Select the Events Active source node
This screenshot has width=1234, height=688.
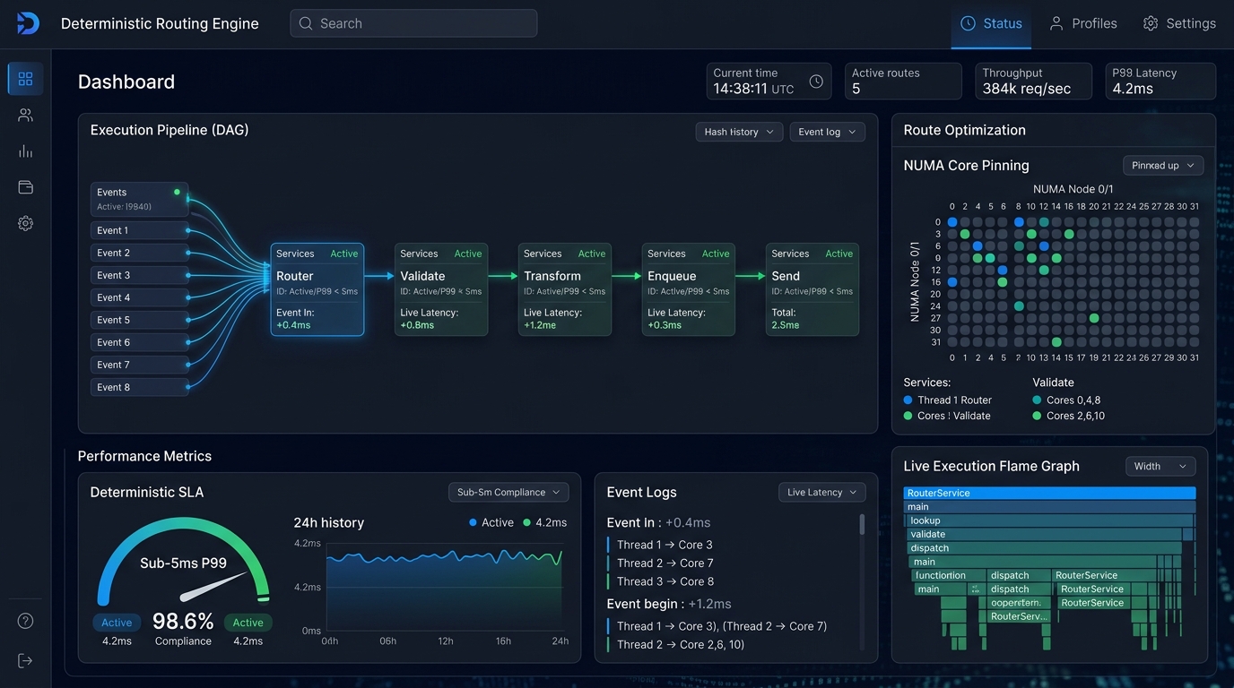coord(139,199)
